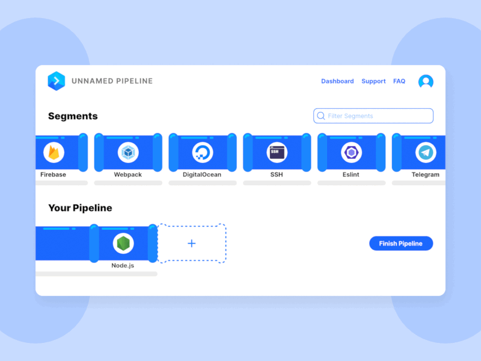Image resolution: width=481 pixels, height=361 pixels.
Task: Click the Finish Pipeline button
Action: tap(401, 244)
